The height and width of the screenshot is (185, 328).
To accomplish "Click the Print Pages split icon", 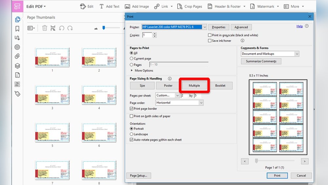I will pyautogui.click(x=53, y=28).
